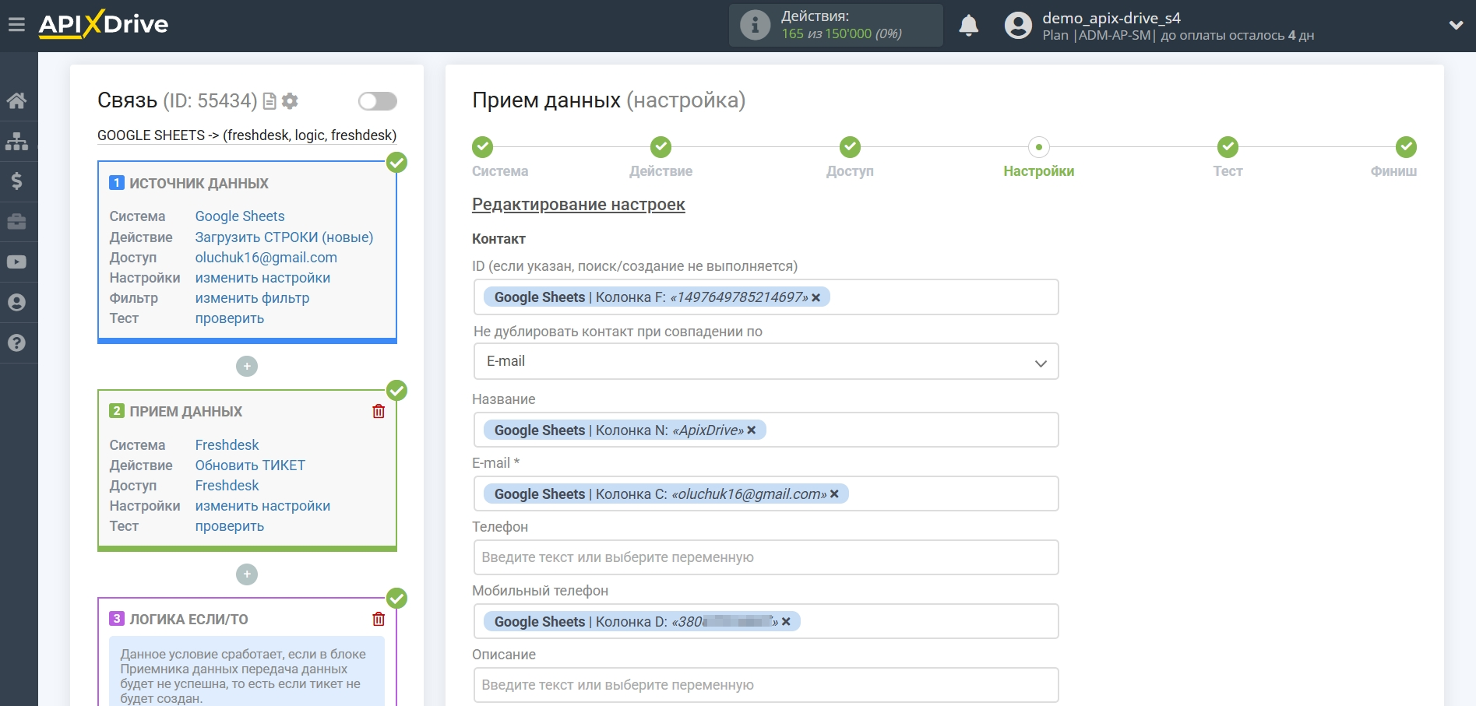Click проверить in the data source block

(230, 318)
